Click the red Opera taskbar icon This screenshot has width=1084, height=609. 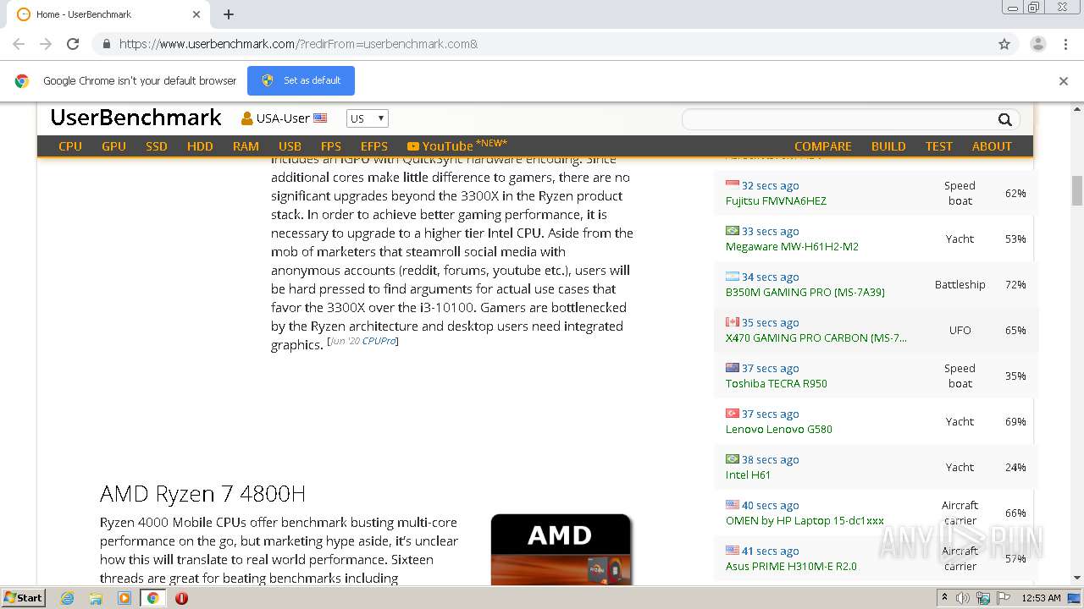(181, 598)
